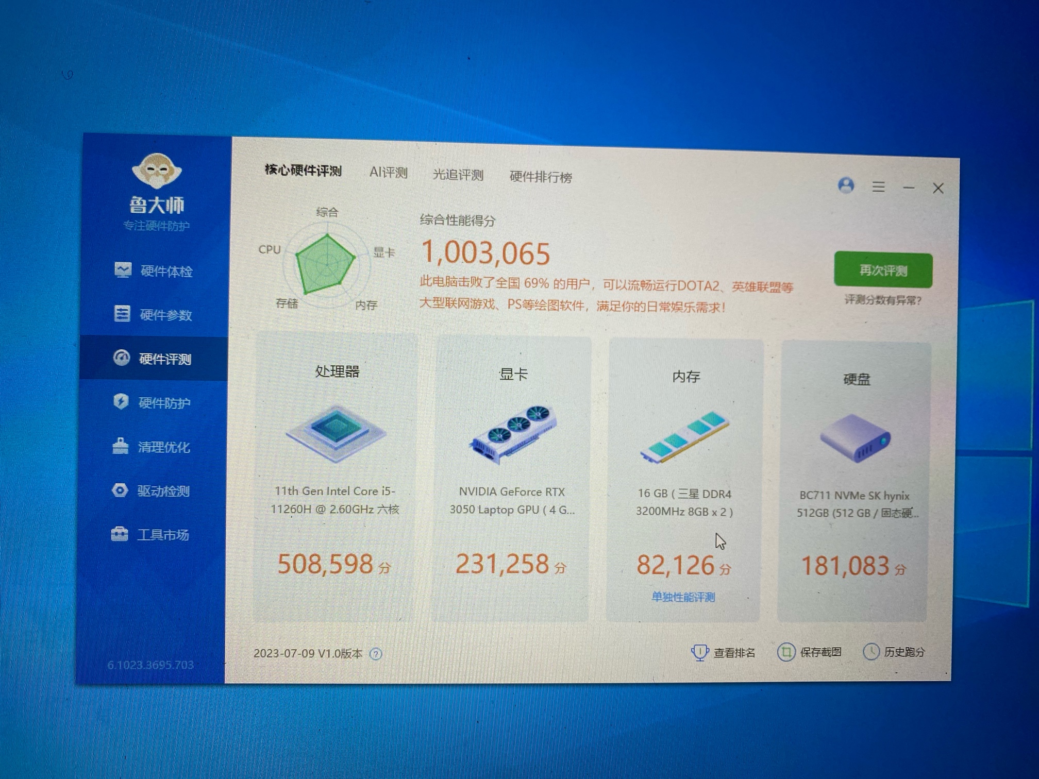Viewport: 1039px width, 779px height.
Task: Save a screenshot with 保存截图
Action: (x=810, y=652)
